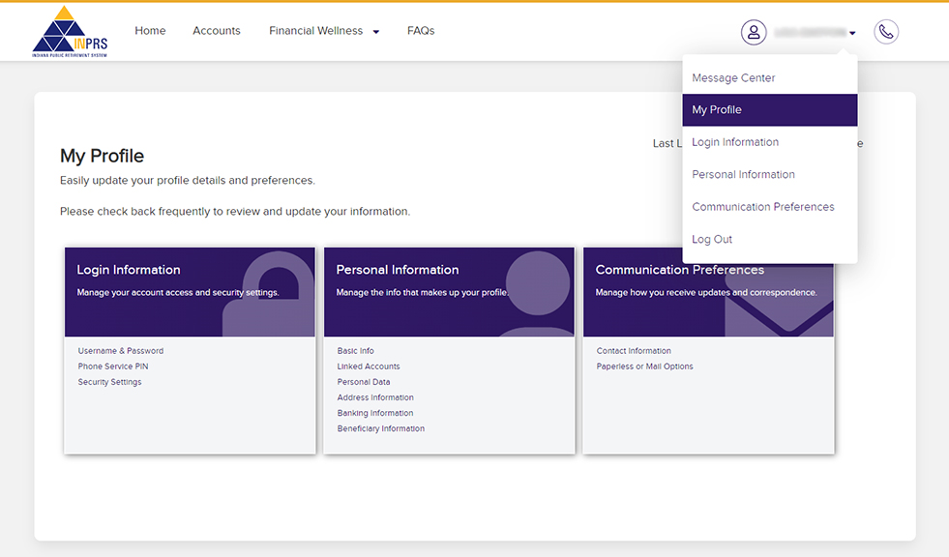Go to the FAQs page
The height and width of the screenshot is (557, 949).
[x=421, y=30]
